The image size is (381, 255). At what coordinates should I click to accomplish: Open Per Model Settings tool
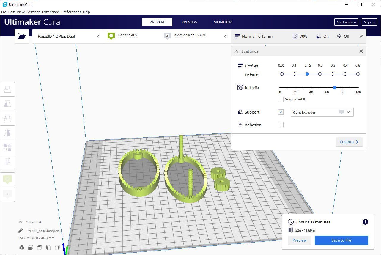(7, 147)
